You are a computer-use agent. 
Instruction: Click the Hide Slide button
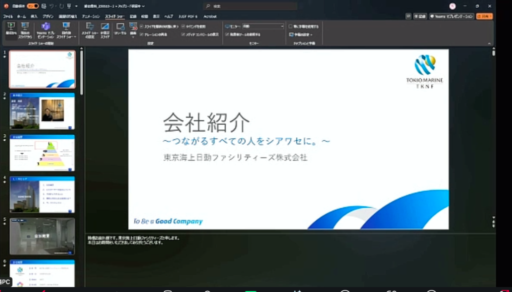pyautogui.click(x=105, y=30)
